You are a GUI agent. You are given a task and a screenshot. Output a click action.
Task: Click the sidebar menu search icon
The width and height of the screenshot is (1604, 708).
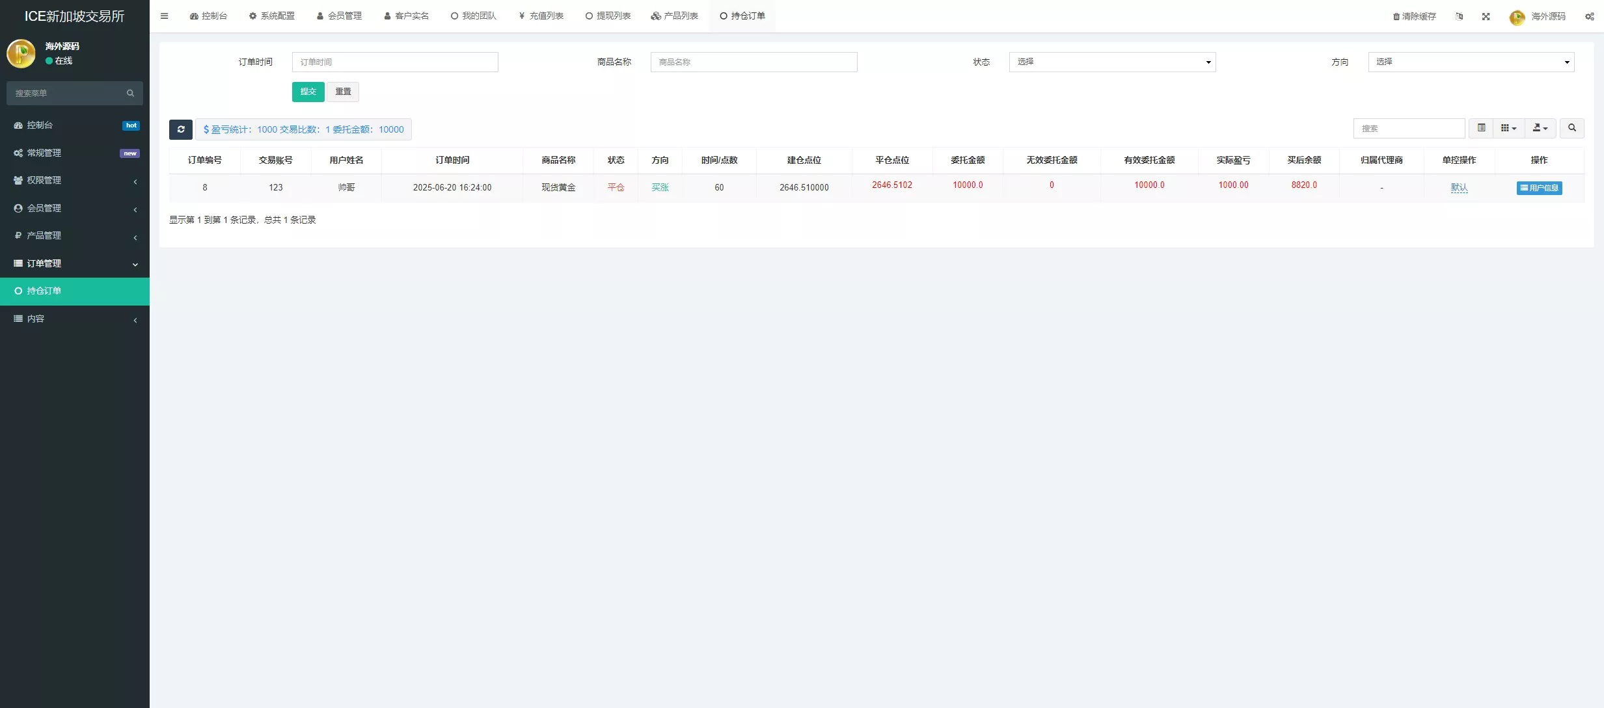coord(130,93)
